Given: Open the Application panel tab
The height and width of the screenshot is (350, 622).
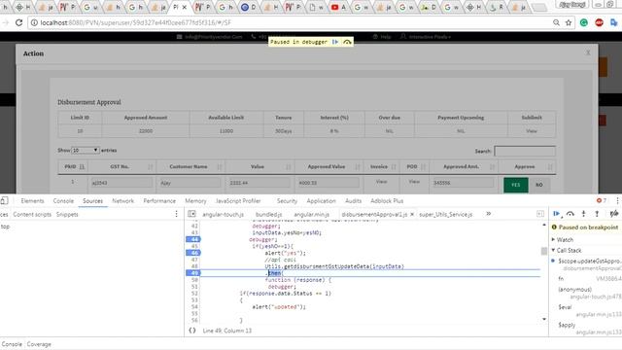Looking at the screenshot, I should point(321,201).
